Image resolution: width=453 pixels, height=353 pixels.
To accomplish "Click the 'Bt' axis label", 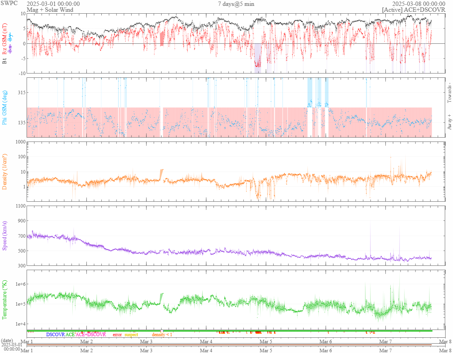I will 5,61.
